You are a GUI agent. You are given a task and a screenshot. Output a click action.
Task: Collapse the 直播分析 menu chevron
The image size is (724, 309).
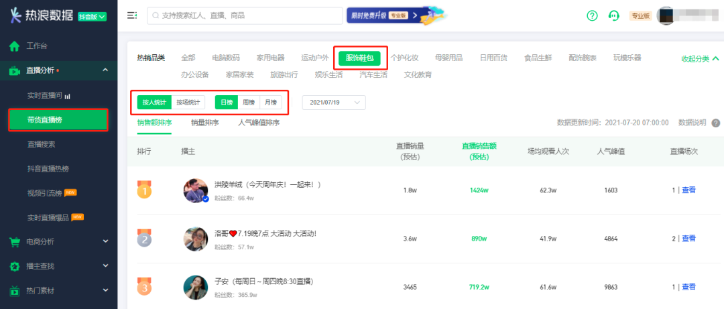105,70
